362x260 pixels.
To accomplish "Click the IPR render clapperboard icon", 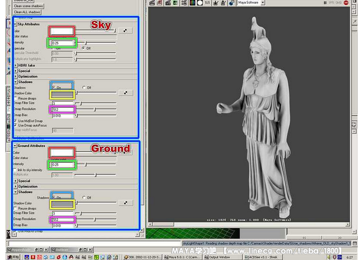I will tap(168, 3).
